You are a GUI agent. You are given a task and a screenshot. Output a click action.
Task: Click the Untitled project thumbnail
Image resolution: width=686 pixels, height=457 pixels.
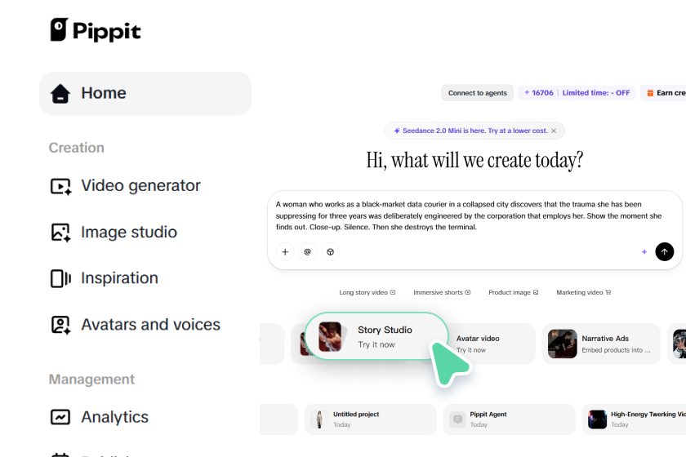(319, 419)
